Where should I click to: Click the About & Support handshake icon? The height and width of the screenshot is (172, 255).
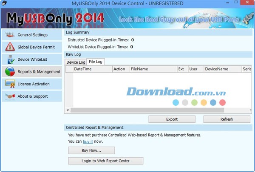point(10,96)
